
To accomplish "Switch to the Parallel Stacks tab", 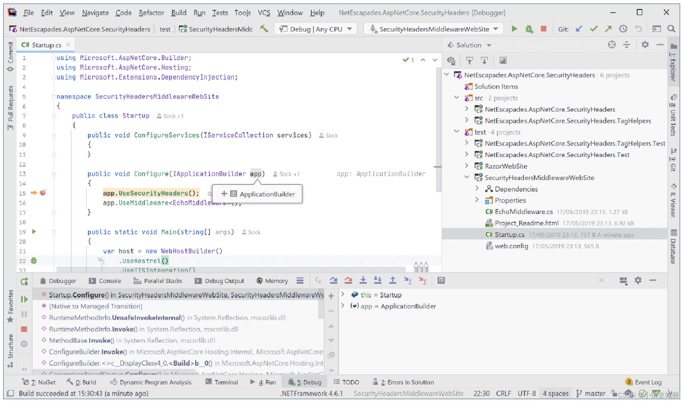I will 158,281.
